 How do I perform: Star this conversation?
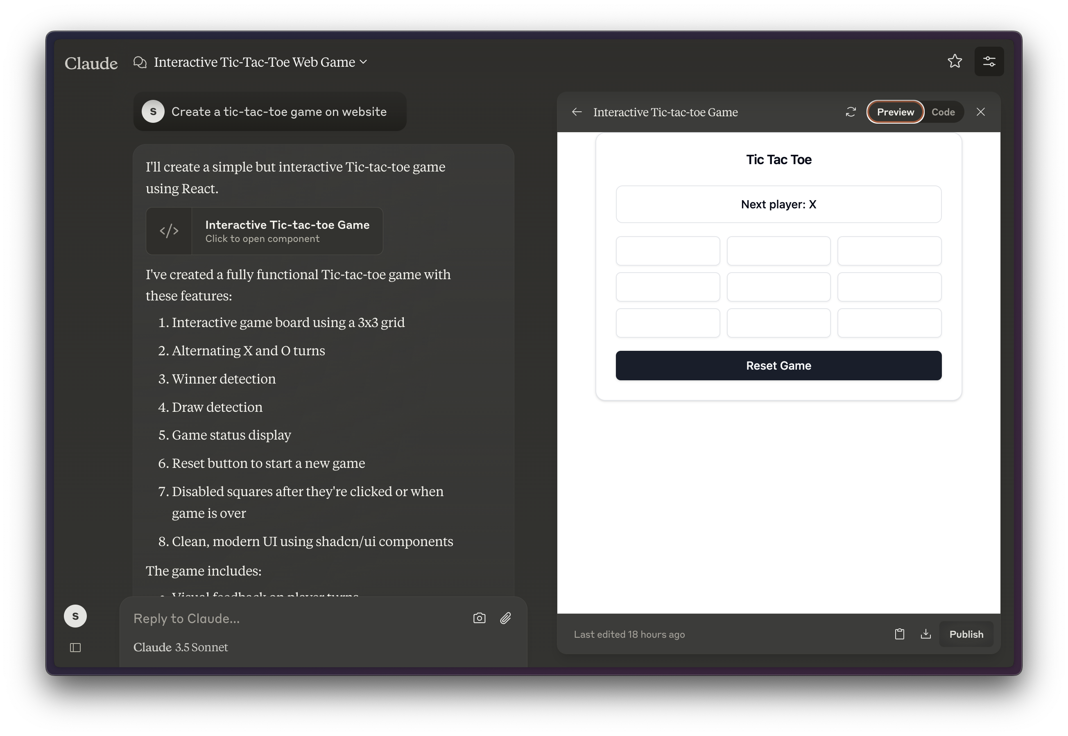tap(955, 61)
